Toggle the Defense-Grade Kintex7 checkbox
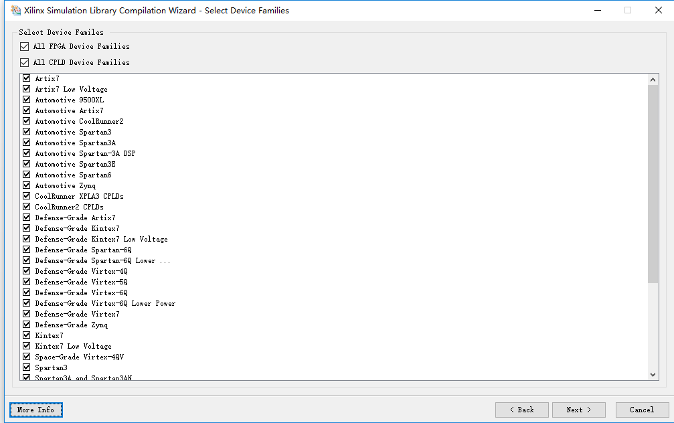Viewport: 674px width, 423px height. [x=27, y=228]
